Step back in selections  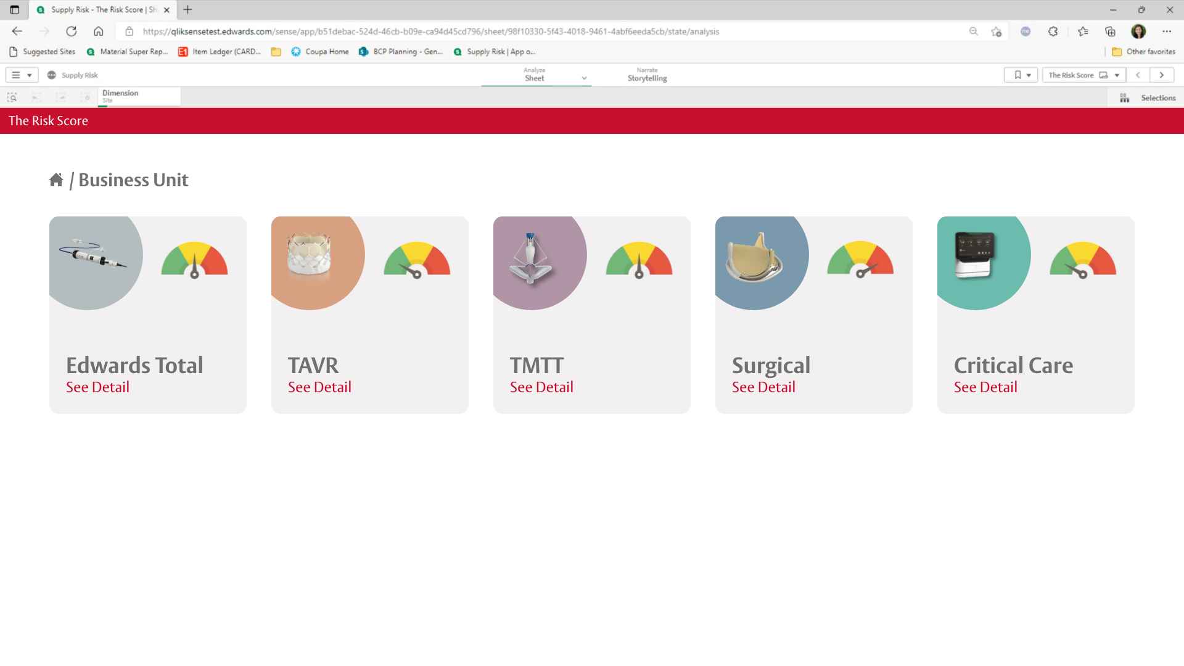36,97
